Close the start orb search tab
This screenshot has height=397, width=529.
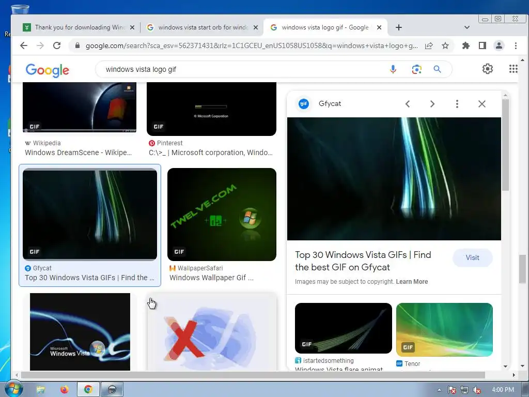[256, 27]
